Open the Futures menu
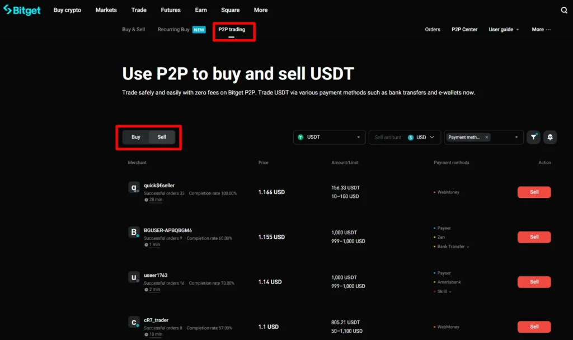 [x=171, y=10]
